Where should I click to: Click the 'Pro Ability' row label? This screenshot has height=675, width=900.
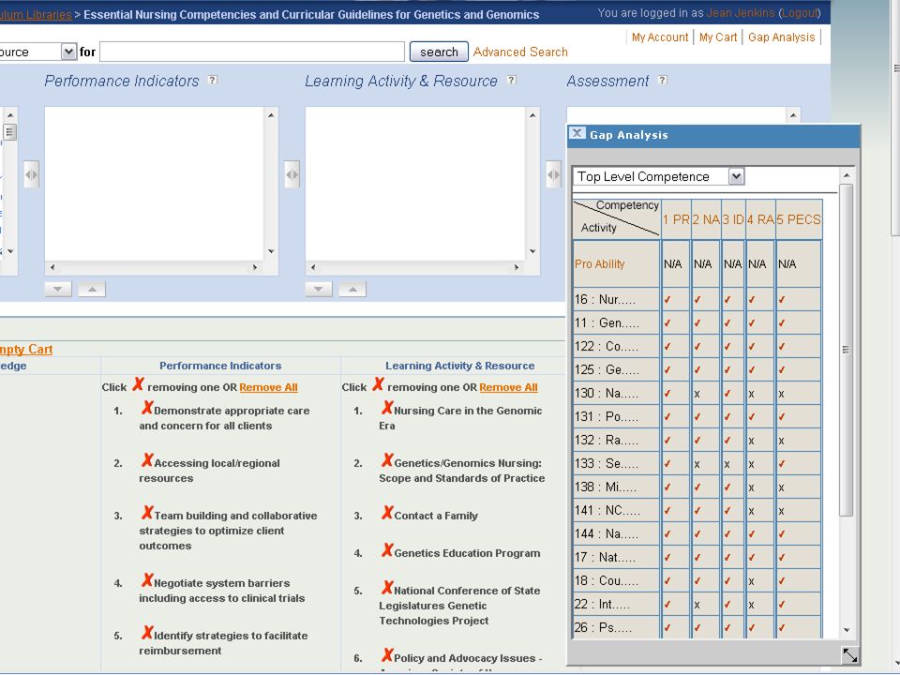pyautogui.click(x=599, y=264)
